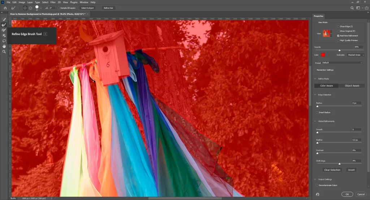The width and height of the screenshot is (370, 200).
Task: Click the Cancel button
Action: coord(361,194)
